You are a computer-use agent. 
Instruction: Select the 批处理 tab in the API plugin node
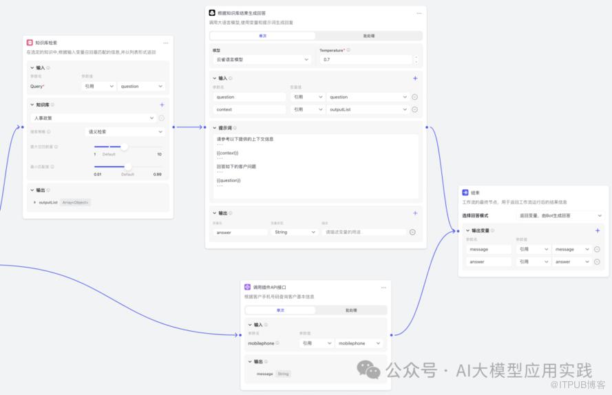tap(351, 310)
